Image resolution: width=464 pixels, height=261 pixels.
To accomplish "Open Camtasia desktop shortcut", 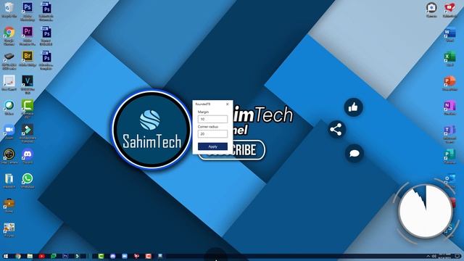I will point(28,108).
